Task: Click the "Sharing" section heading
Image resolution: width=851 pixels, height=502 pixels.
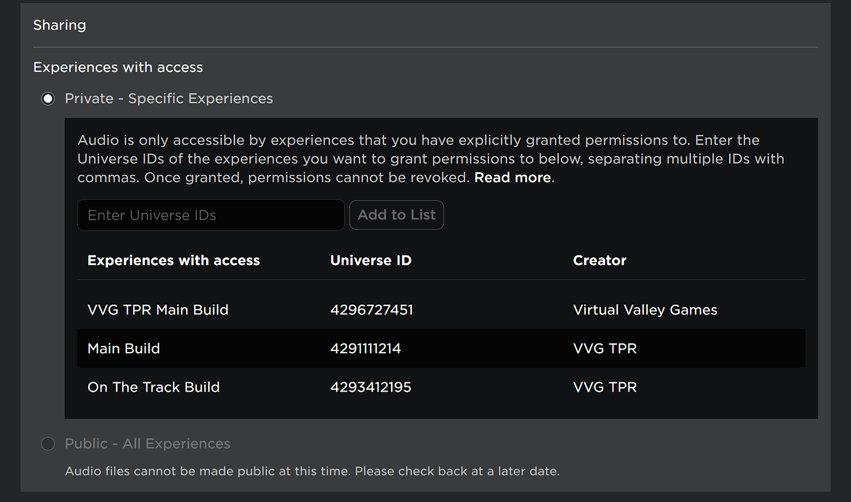Action: (59, 25)
